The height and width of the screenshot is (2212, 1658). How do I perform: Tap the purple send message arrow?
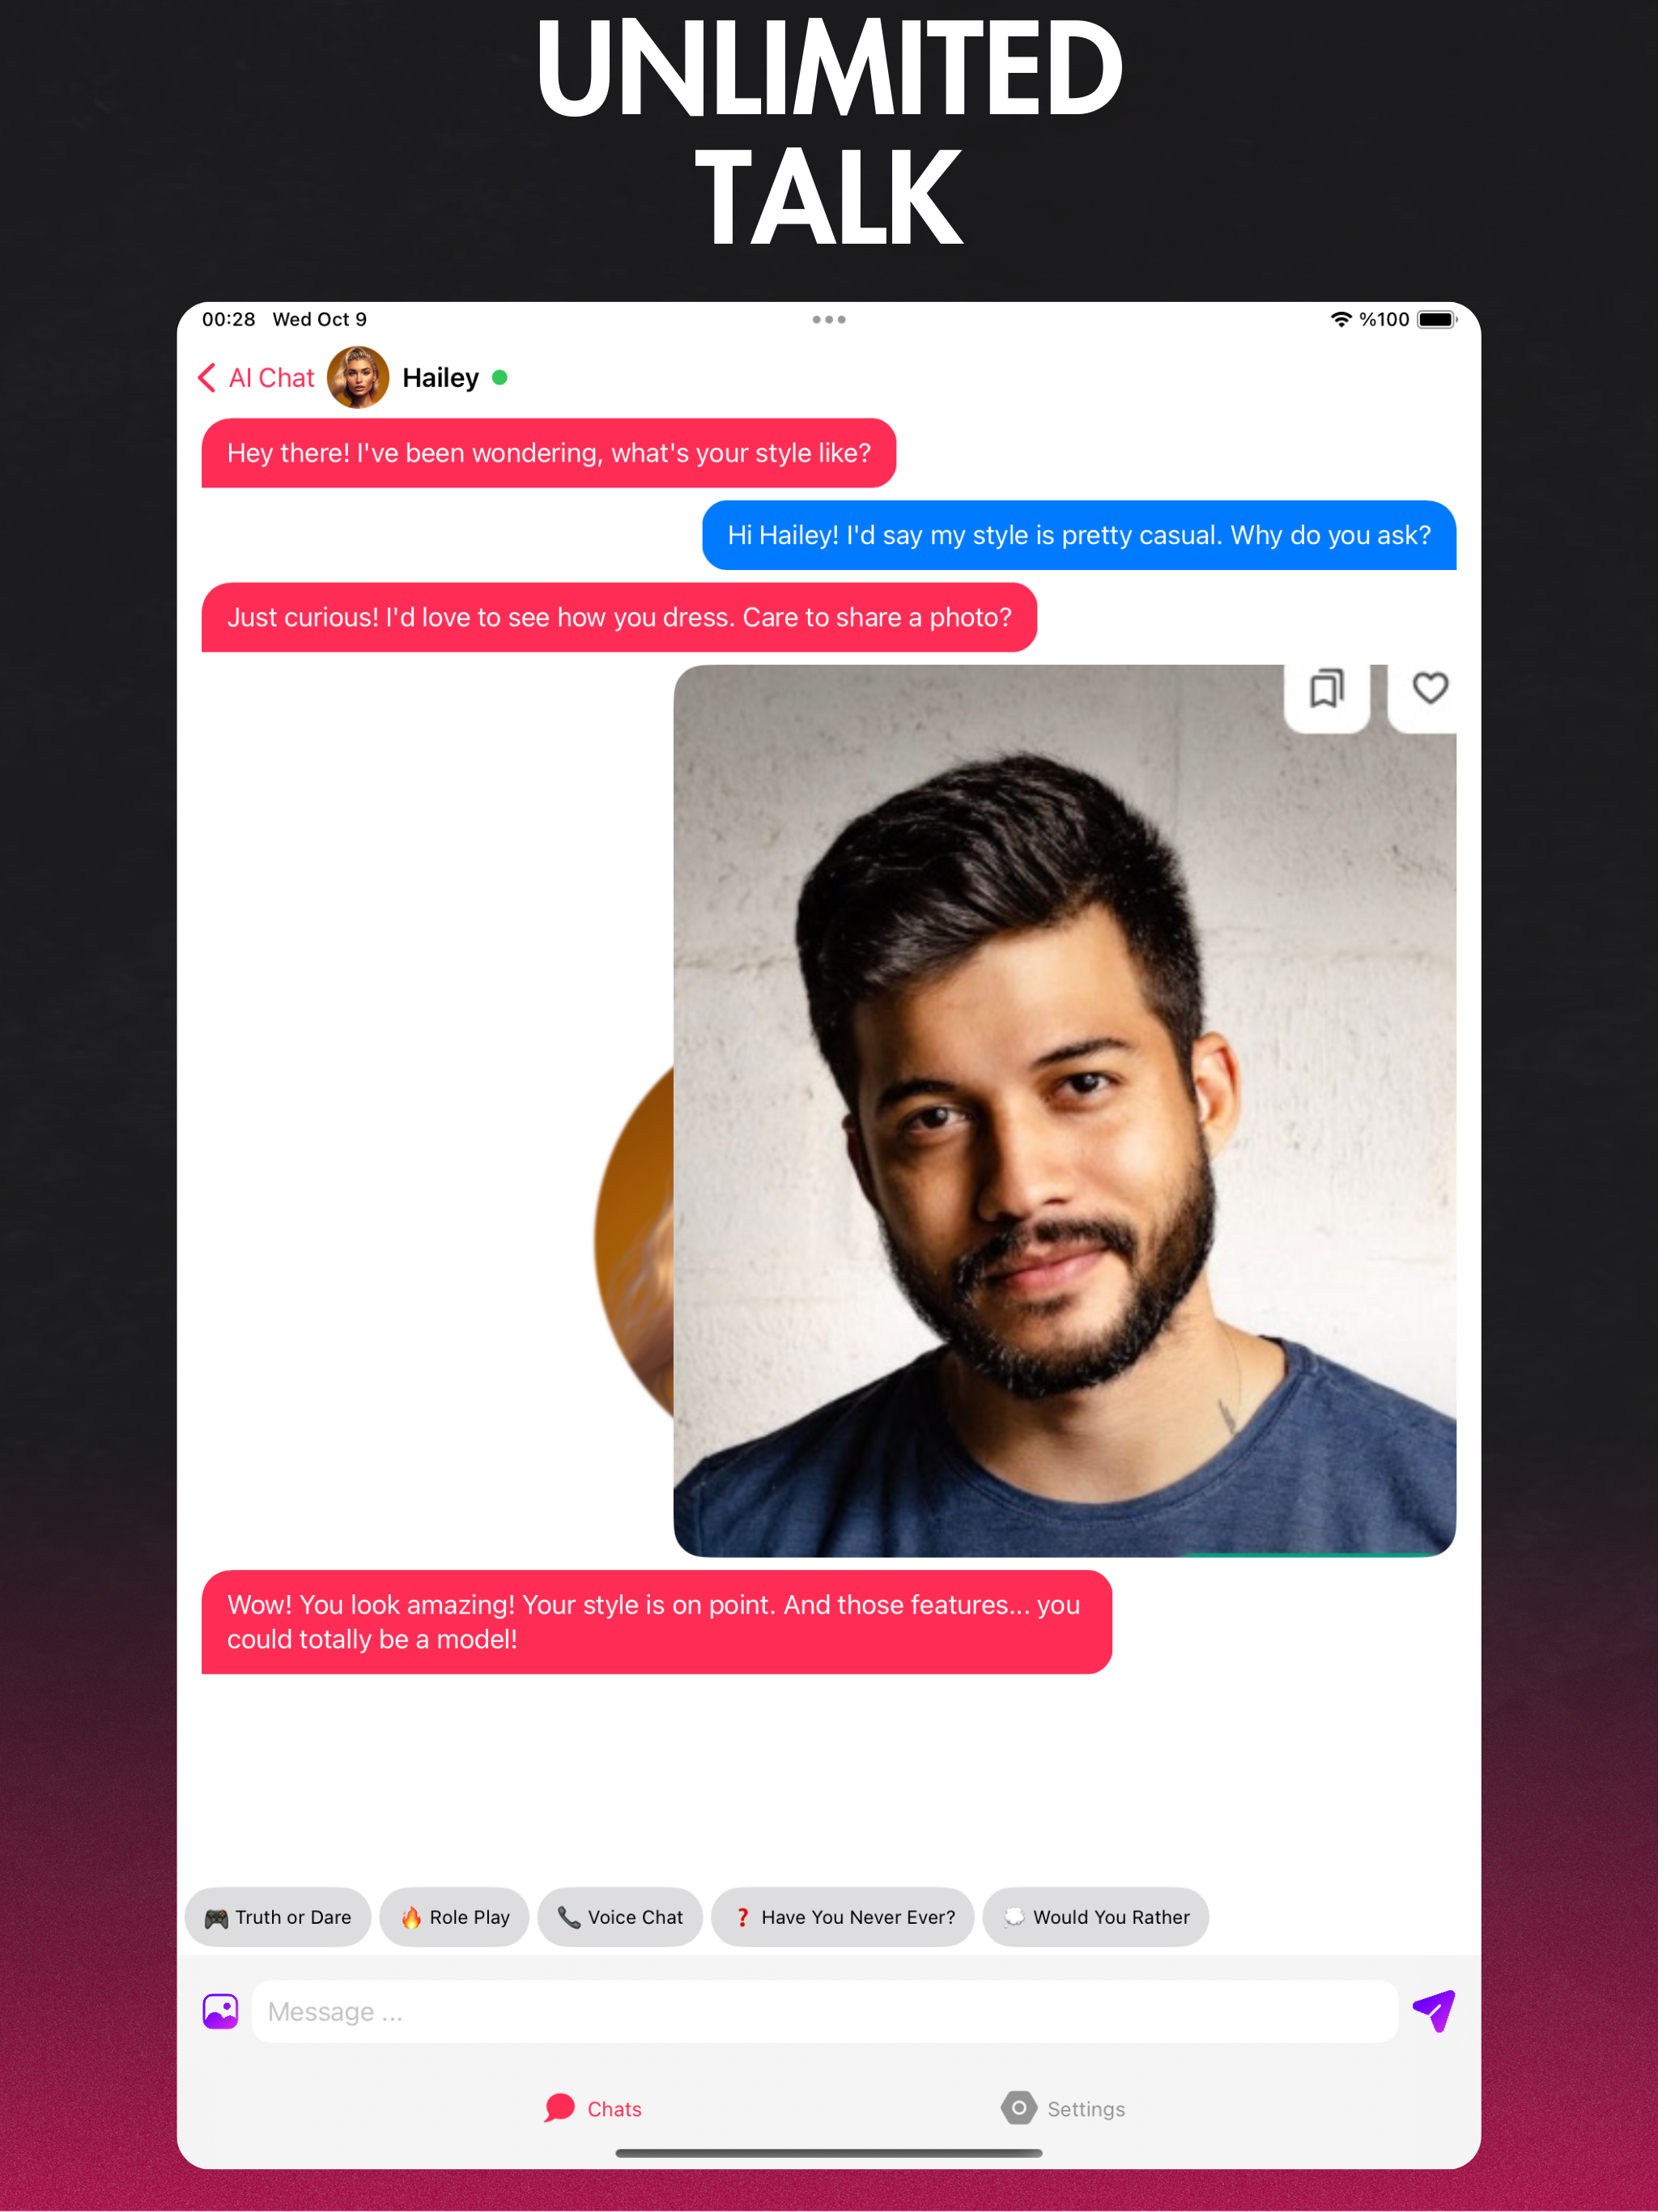1434,2010
